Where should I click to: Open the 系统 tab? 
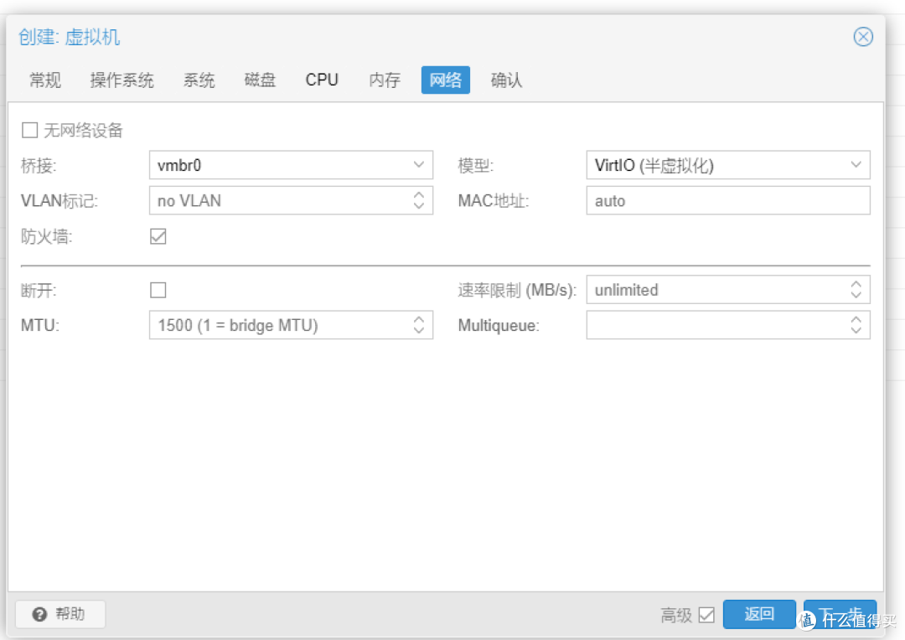point(199,80)
